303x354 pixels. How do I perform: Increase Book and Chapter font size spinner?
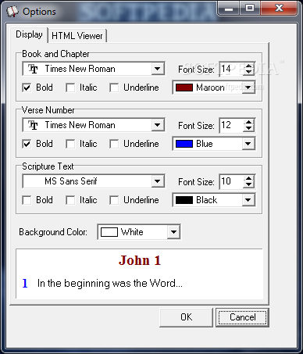point(249,66)
